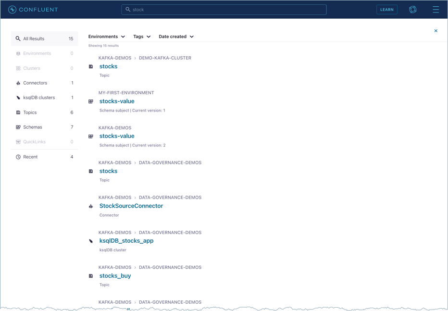Expand the Environments filter dropdown

point(107,37)
